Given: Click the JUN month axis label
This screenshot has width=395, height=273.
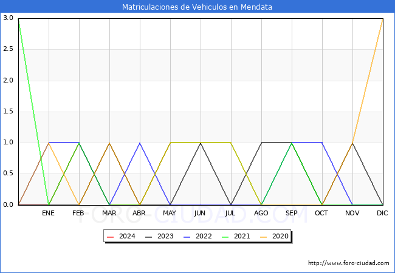Looking at the screenshot, I should tap(200, 213).
